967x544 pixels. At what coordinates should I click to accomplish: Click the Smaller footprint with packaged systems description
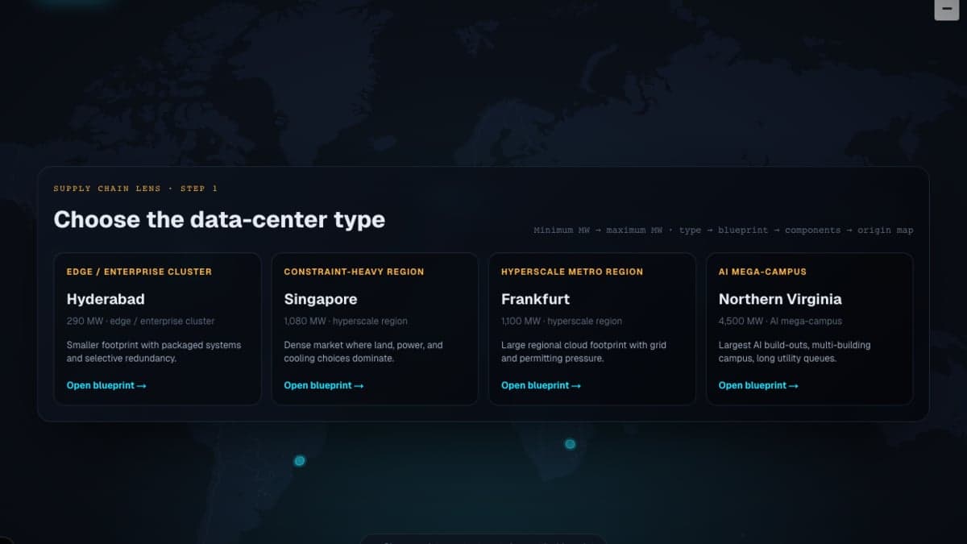coord(154,351)
